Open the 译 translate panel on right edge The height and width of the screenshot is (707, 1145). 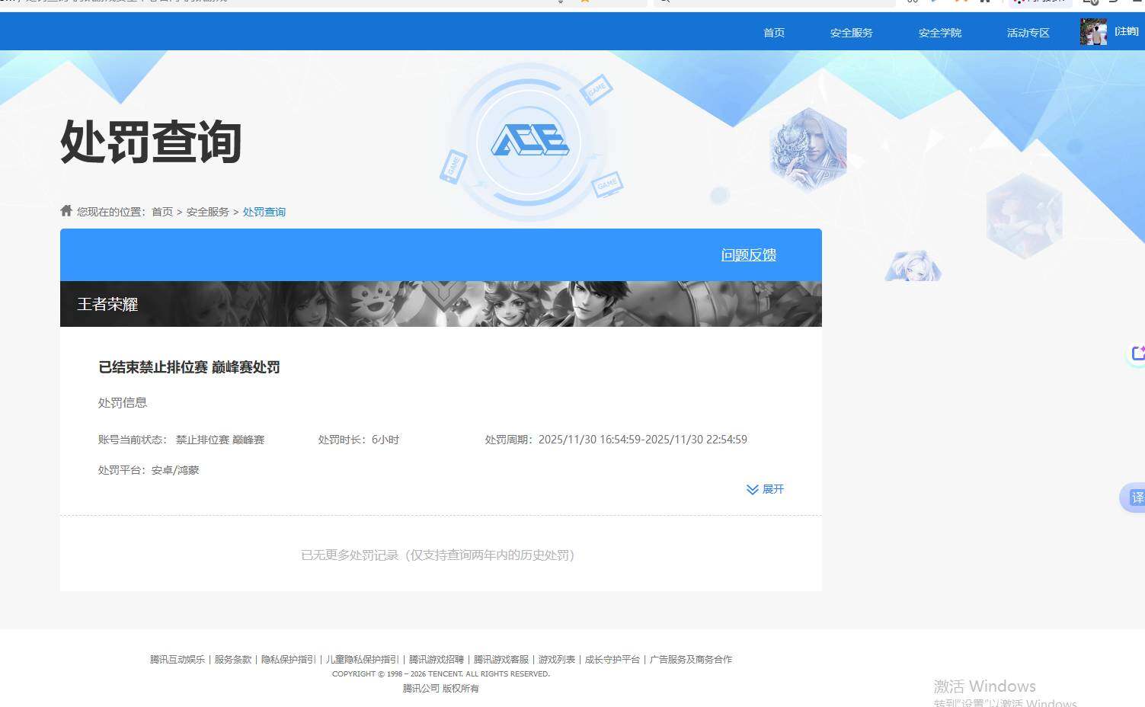(1136, 497)
